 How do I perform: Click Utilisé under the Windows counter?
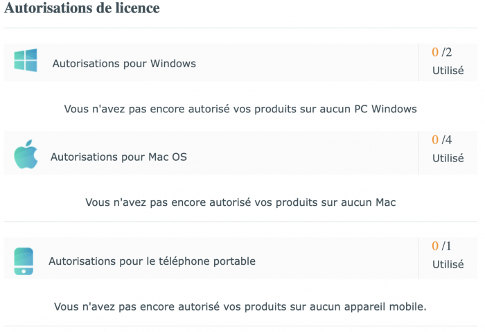[448, 70]
